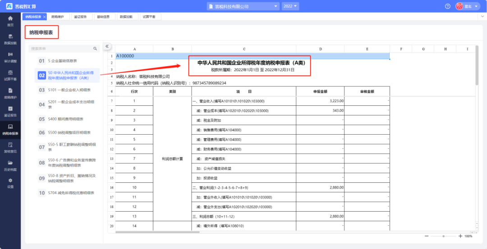The height and width of the screenshot is (249, 487).
Task: Go to 首页 in the left sidebar
Action: click(10, 21)
